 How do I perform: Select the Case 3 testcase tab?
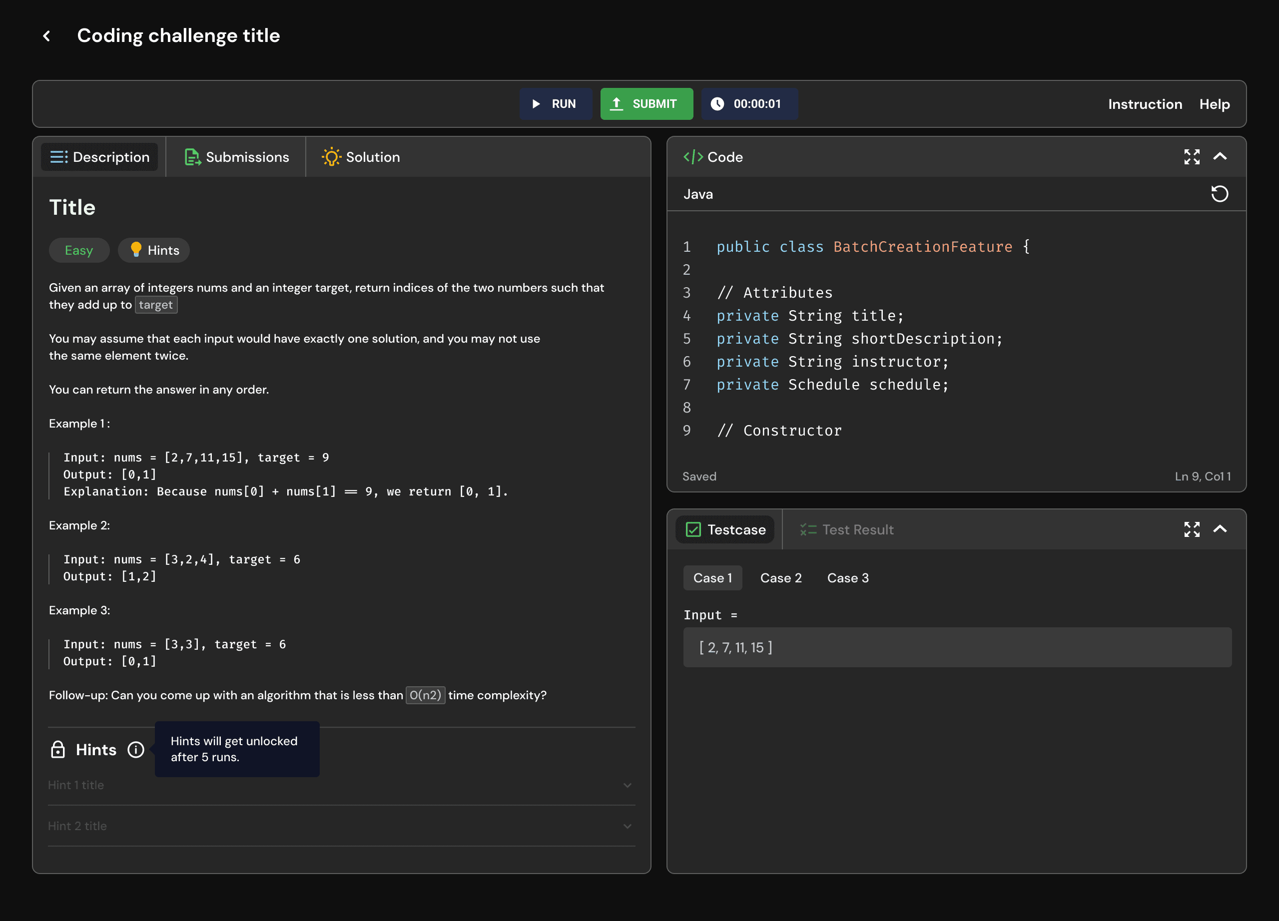848,577
